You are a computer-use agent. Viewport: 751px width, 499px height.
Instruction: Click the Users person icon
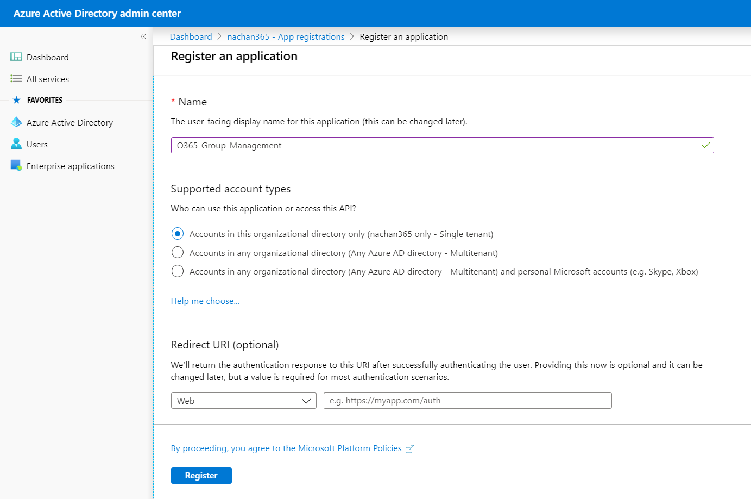click(16, 144)
